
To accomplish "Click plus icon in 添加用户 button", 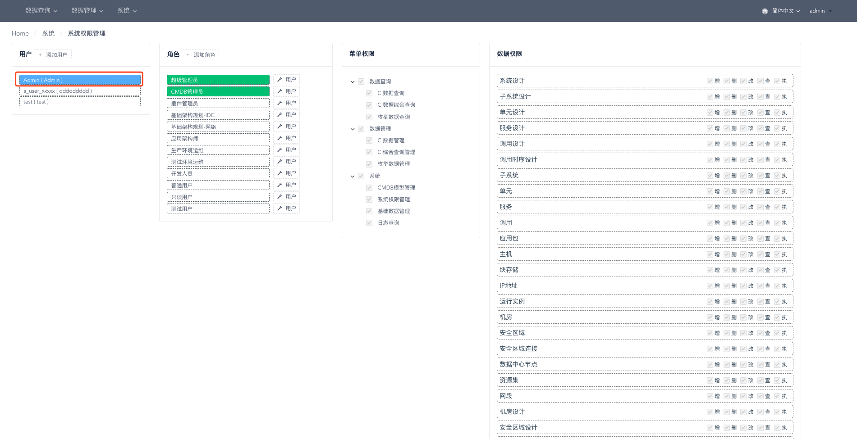I will 40,55.
